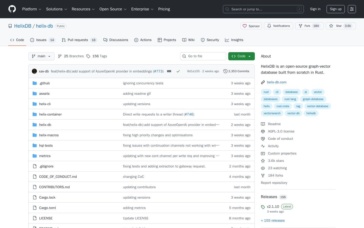Star the helix-db repository

point(339,26)
